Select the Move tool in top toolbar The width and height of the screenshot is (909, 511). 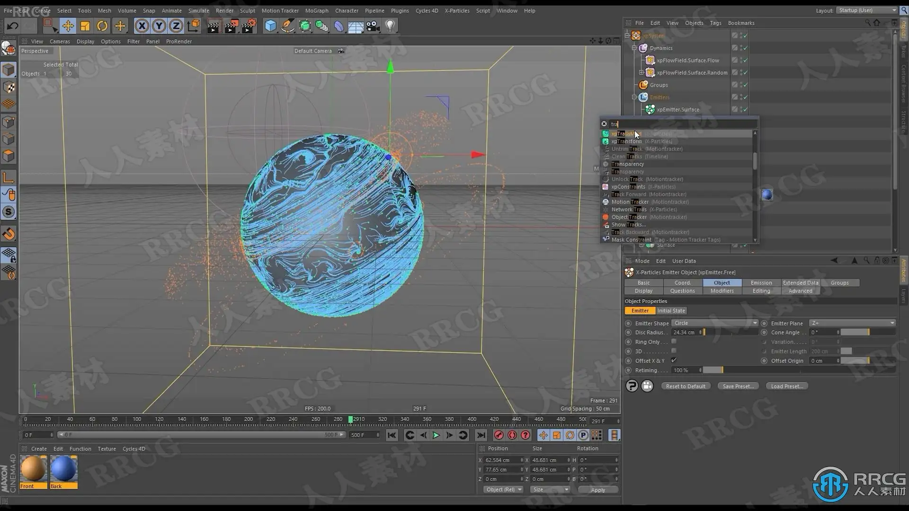(x=68, y=26)
